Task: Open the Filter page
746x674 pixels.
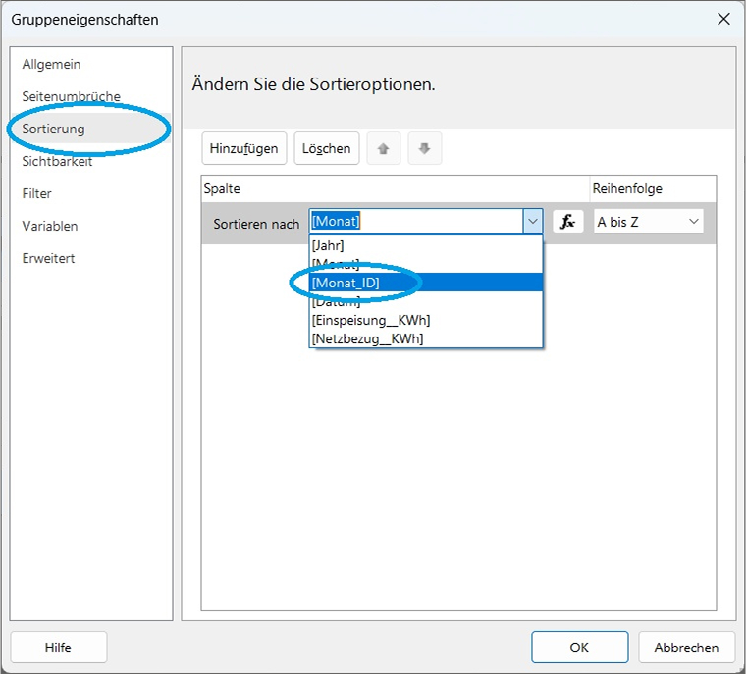Action: click(36, 193)
